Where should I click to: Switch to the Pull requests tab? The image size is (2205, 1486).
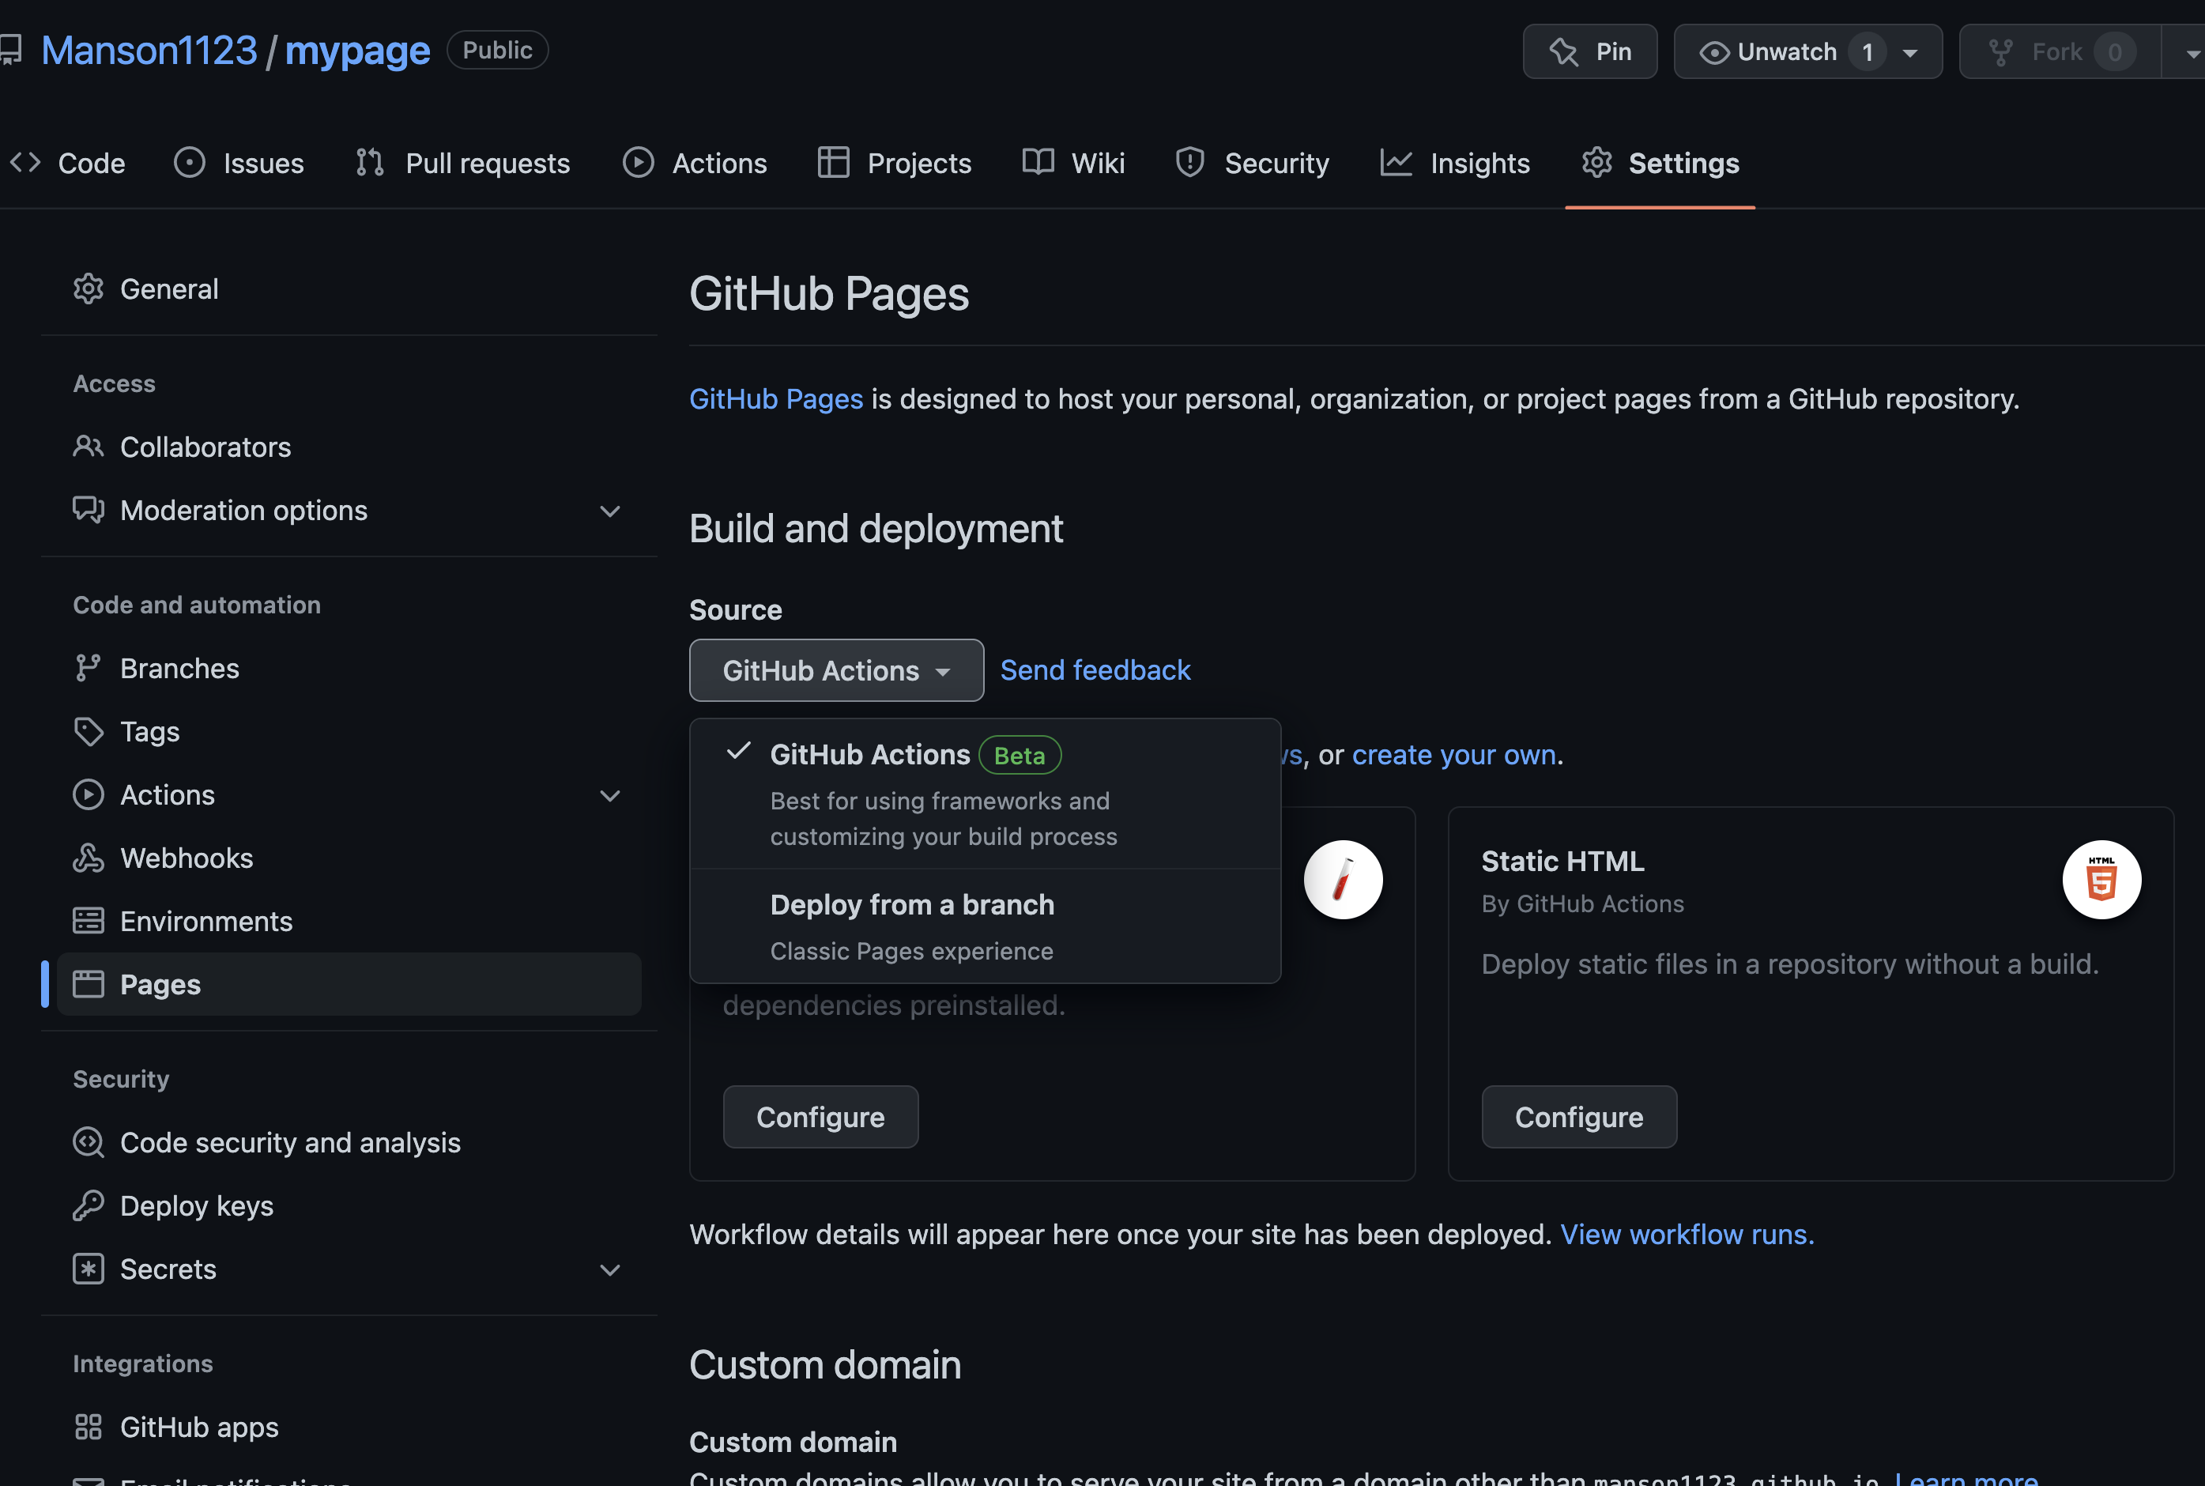463,163
